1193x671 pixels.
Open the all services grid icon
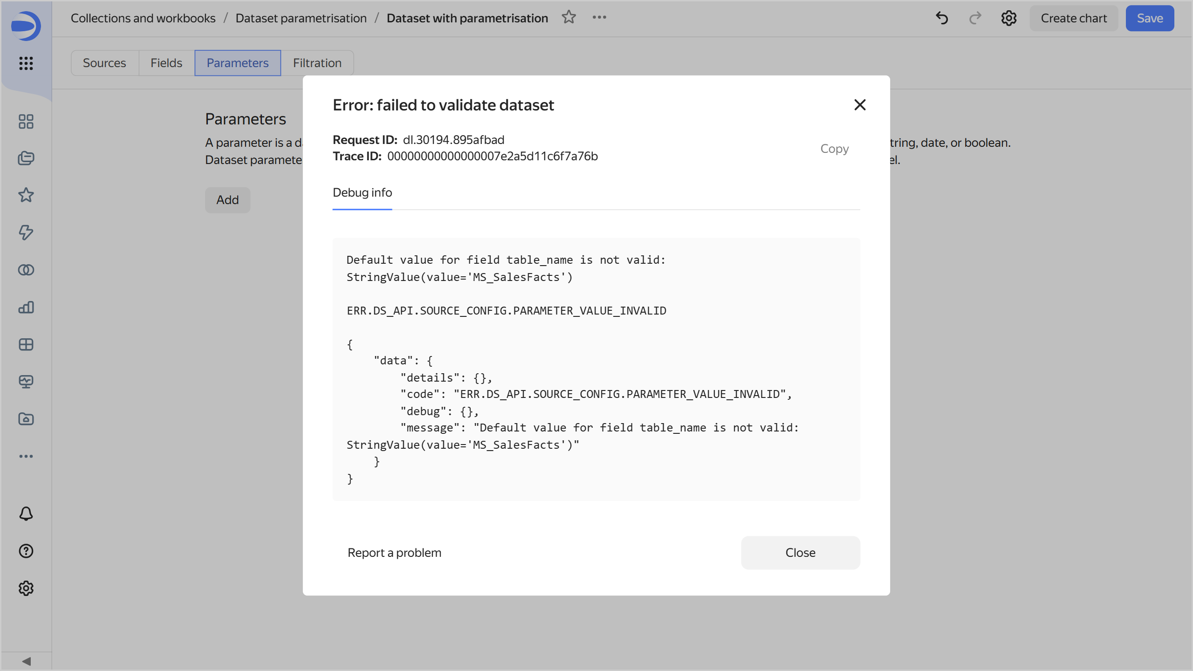[x=26, y=63]
